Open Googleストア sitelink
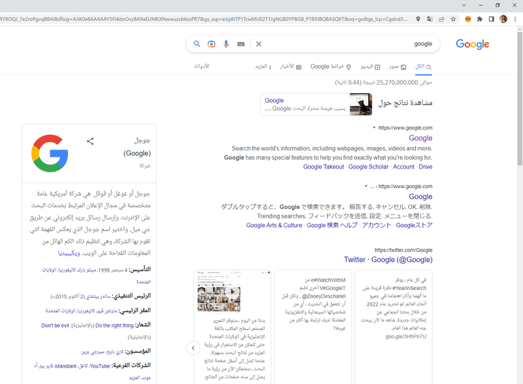Viewport: 523px width, 384px height. (x=414, y=225)
